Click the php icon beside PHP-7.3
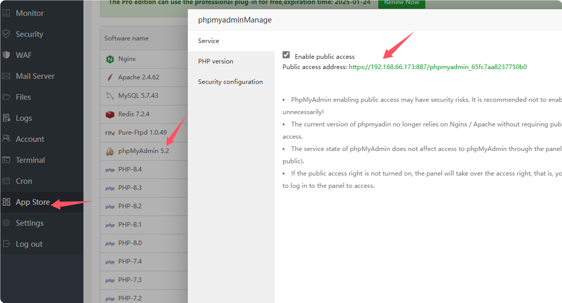Image resolution: width=562 pixels, height=303 pixels. point(110,280)
